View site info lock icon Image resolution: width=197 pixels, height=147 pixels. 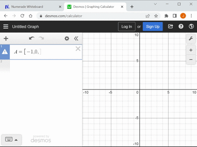[x=41, y=16]
